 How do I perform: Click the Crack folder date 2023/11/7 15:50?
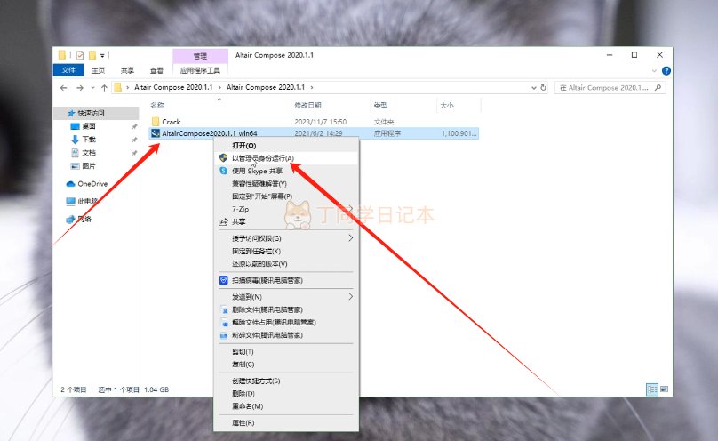(321, 122)
